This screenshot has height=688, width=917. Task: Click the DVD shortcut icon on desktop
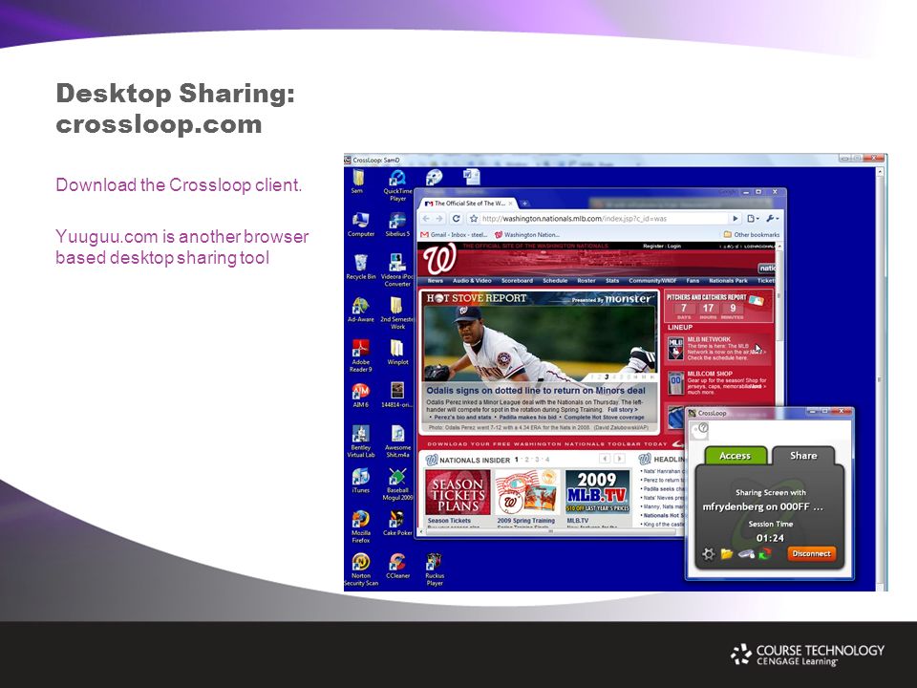tap(434, 177)
